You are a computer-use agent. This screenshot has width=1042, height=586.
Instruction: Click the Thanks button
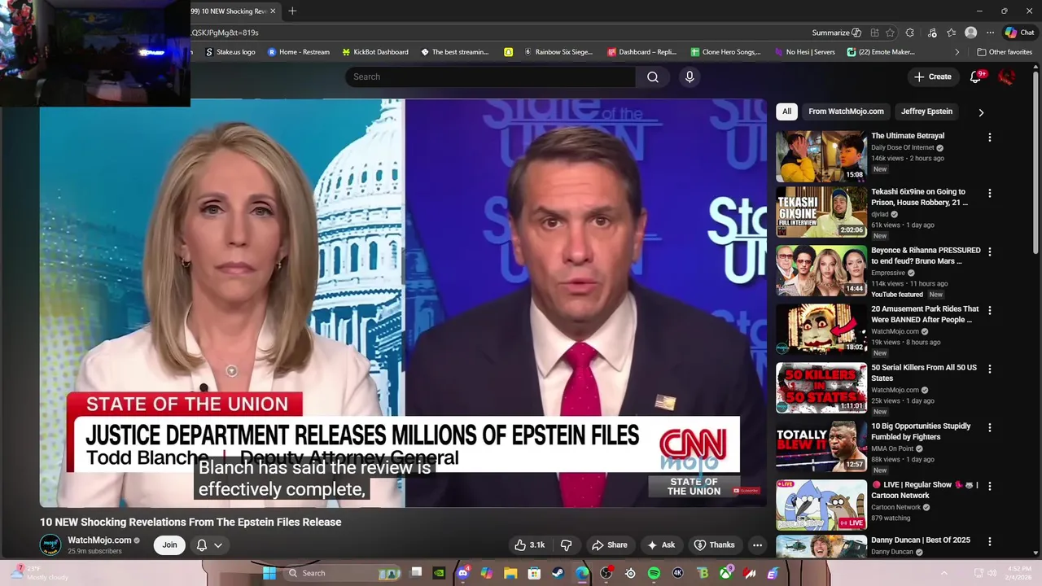(714, 545)
